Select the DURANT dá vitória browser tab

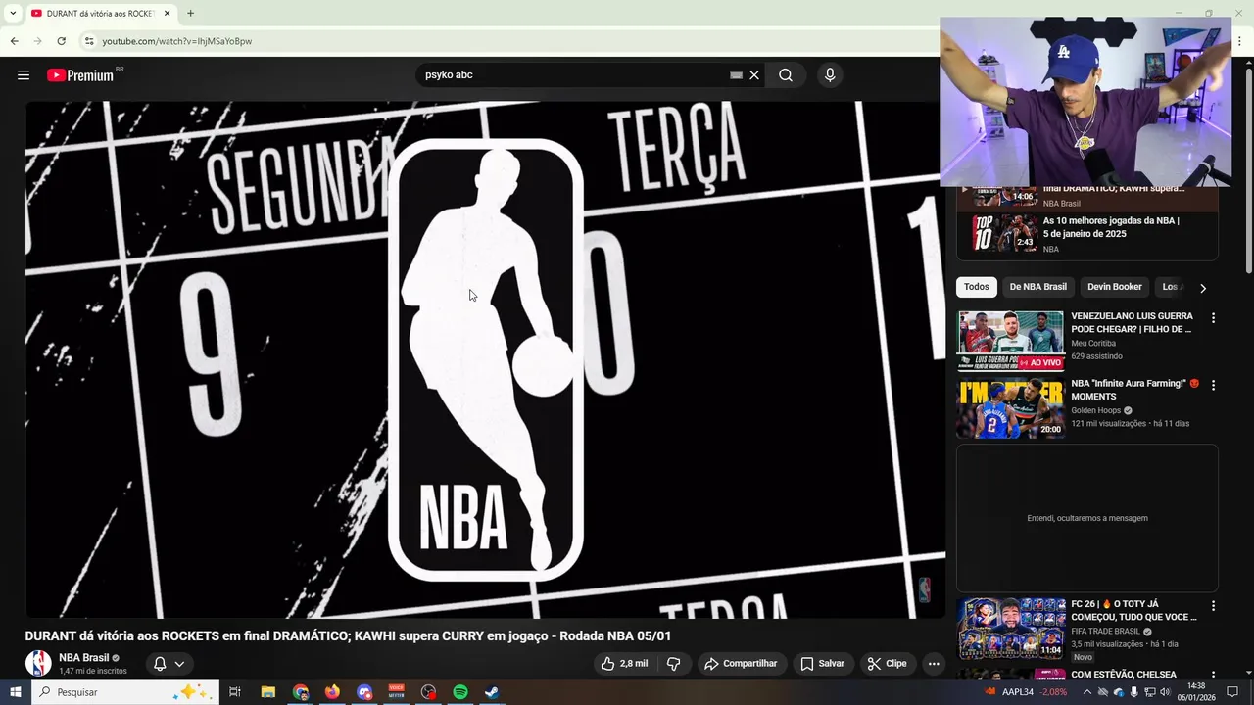tap(100, 14)
